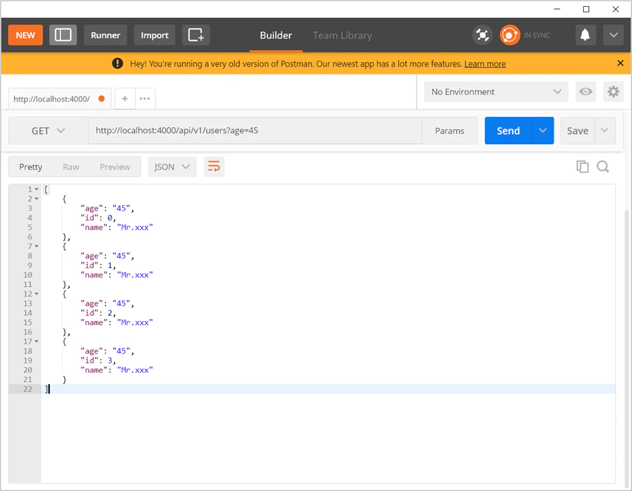Open the Runner
This screenshot has width=632, height=491.
[x=105, y=35]
